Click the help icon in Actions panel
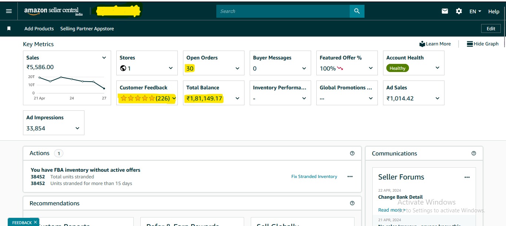This screenshot has height=226, width=506. click(x=352, y=153)
